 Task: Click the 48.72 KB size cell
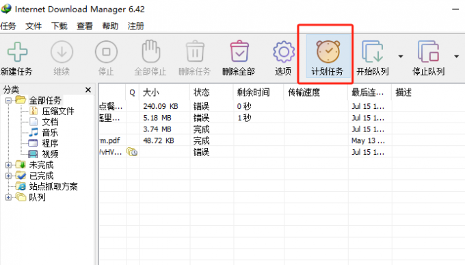pos(159,140)
